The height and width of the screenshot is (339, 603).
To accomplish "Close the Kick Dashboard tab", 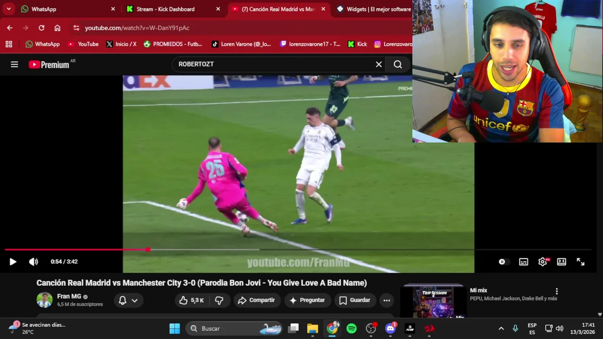I will tap(218, 9).
